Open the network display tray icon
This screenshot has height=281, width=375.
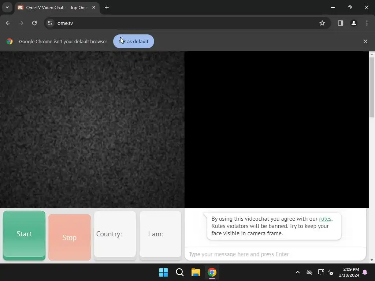[x=321, y=272]
